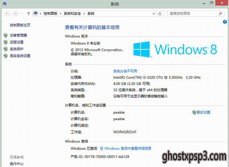This screenshot has width=229, height=167.
Task: Click pen and touch value 没有可用于此显示器的笔或触控输入
Action: 140,96
